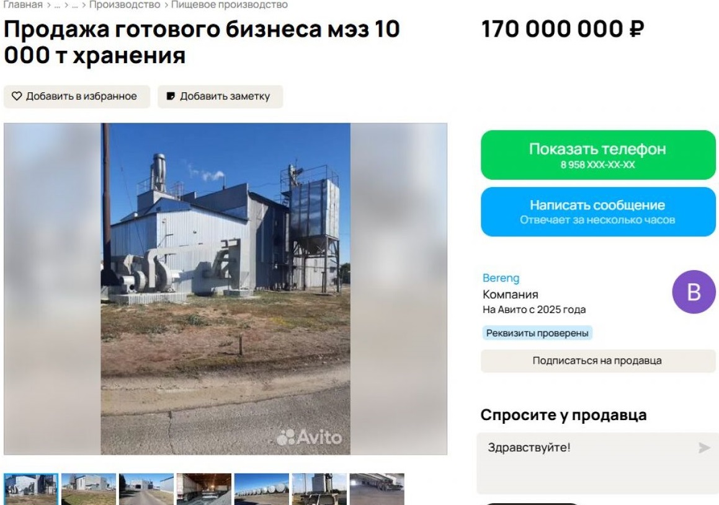
Task: Open seller profile Bereng
Action: pos(501,278)
